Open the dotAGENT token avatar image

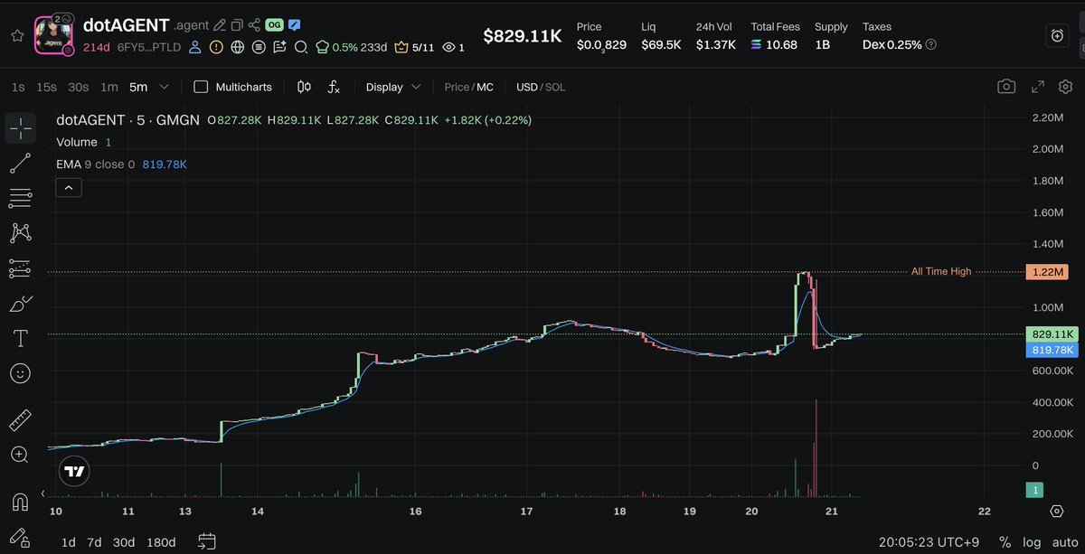(55, 36)
